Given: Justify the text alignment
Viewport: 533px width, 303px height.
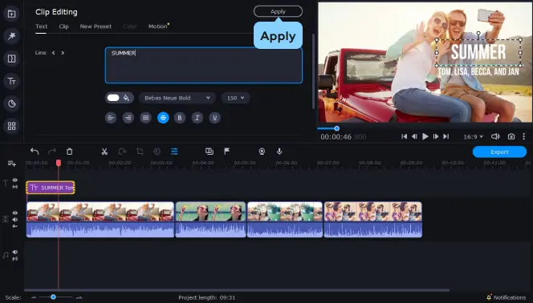Looking at the screenshot, I should (145, 118).
